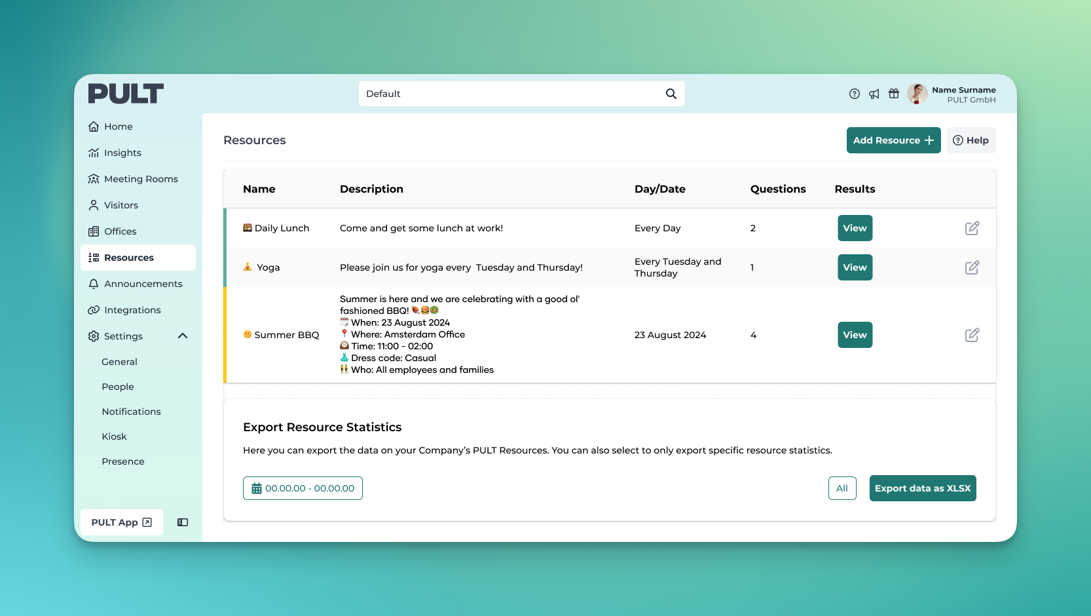Go to Integrations
1091x616 pixels.
click(138, 310)
